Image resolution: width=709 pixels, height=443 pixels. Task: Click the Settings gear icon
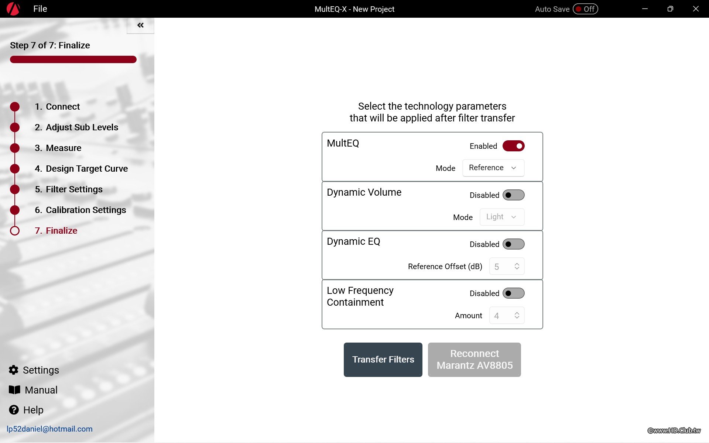click(x=14, y=370)
